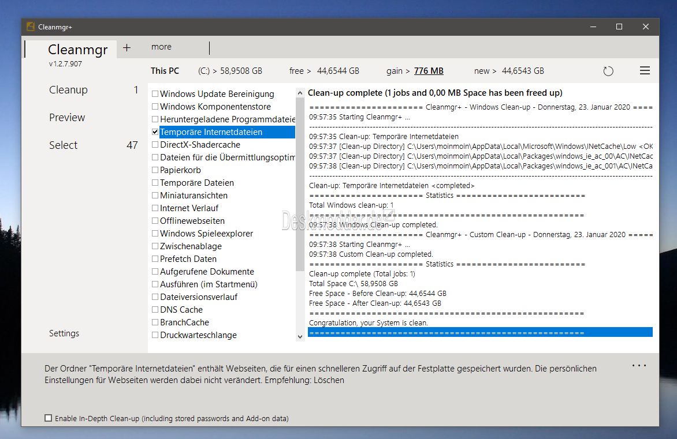The width and height of the screenshot is (677, 439).
Task: Check the Papierkorb checkbox
Action: (x=155, y=170)
